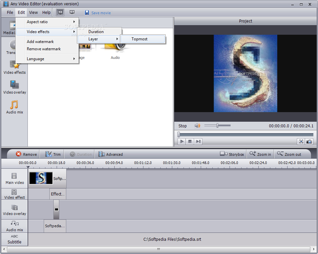Screen dimensions: 318x254
Task: Click the Save movie link
Action: pyautogui.click(x=101, y=13)
